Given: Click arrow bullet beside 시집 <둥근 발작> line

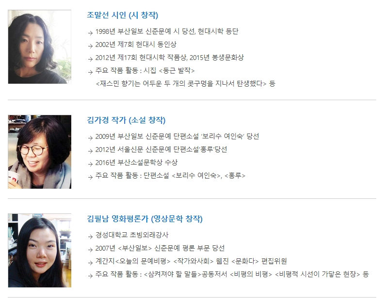Looking at the screenshot, I should pos(90,72).
